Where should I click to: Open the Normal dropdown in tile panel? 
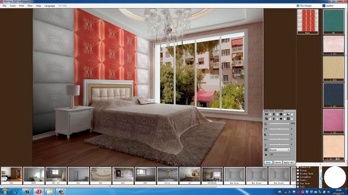tap(279, 149)
